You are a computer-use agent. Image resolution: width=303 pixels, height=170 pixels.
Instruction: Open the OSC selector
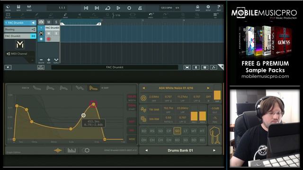[25, 88]
